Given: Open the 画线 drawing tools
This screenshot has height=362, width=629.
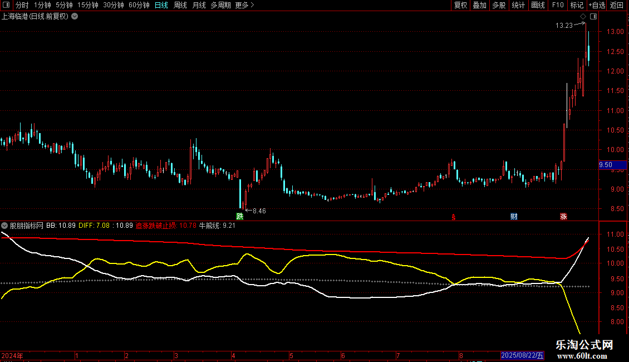Looking at the screenshot, I should point(538,5).
